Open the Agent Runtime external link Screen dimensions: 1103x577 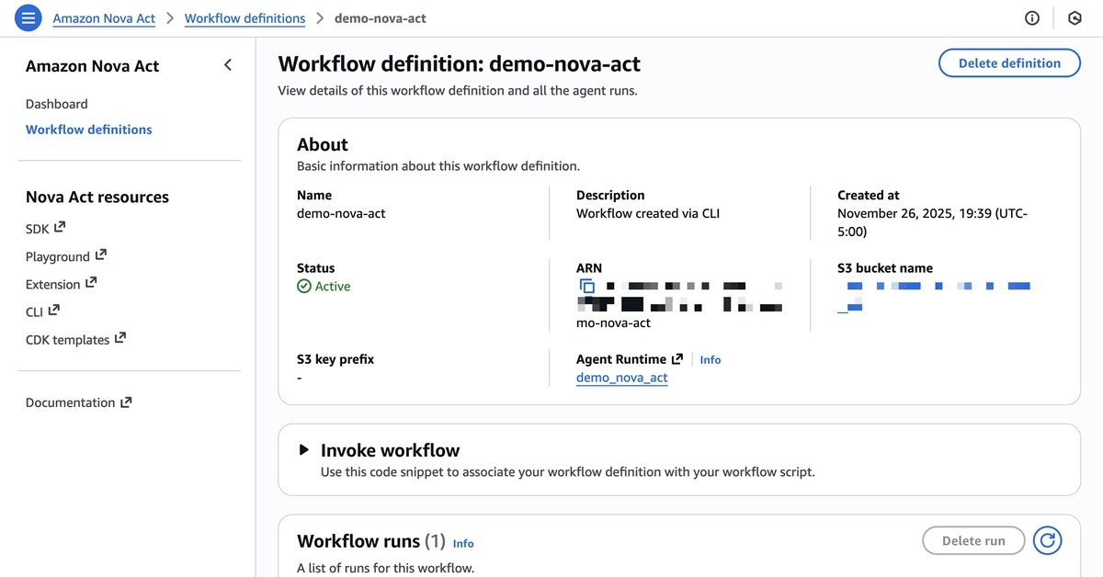pyautogui.click(x=676, y=359)
